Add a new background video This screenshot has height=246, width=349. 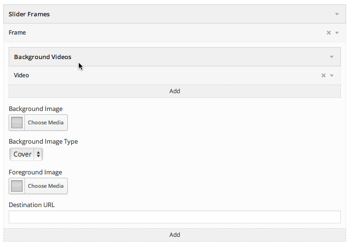[x=174, y=91]
